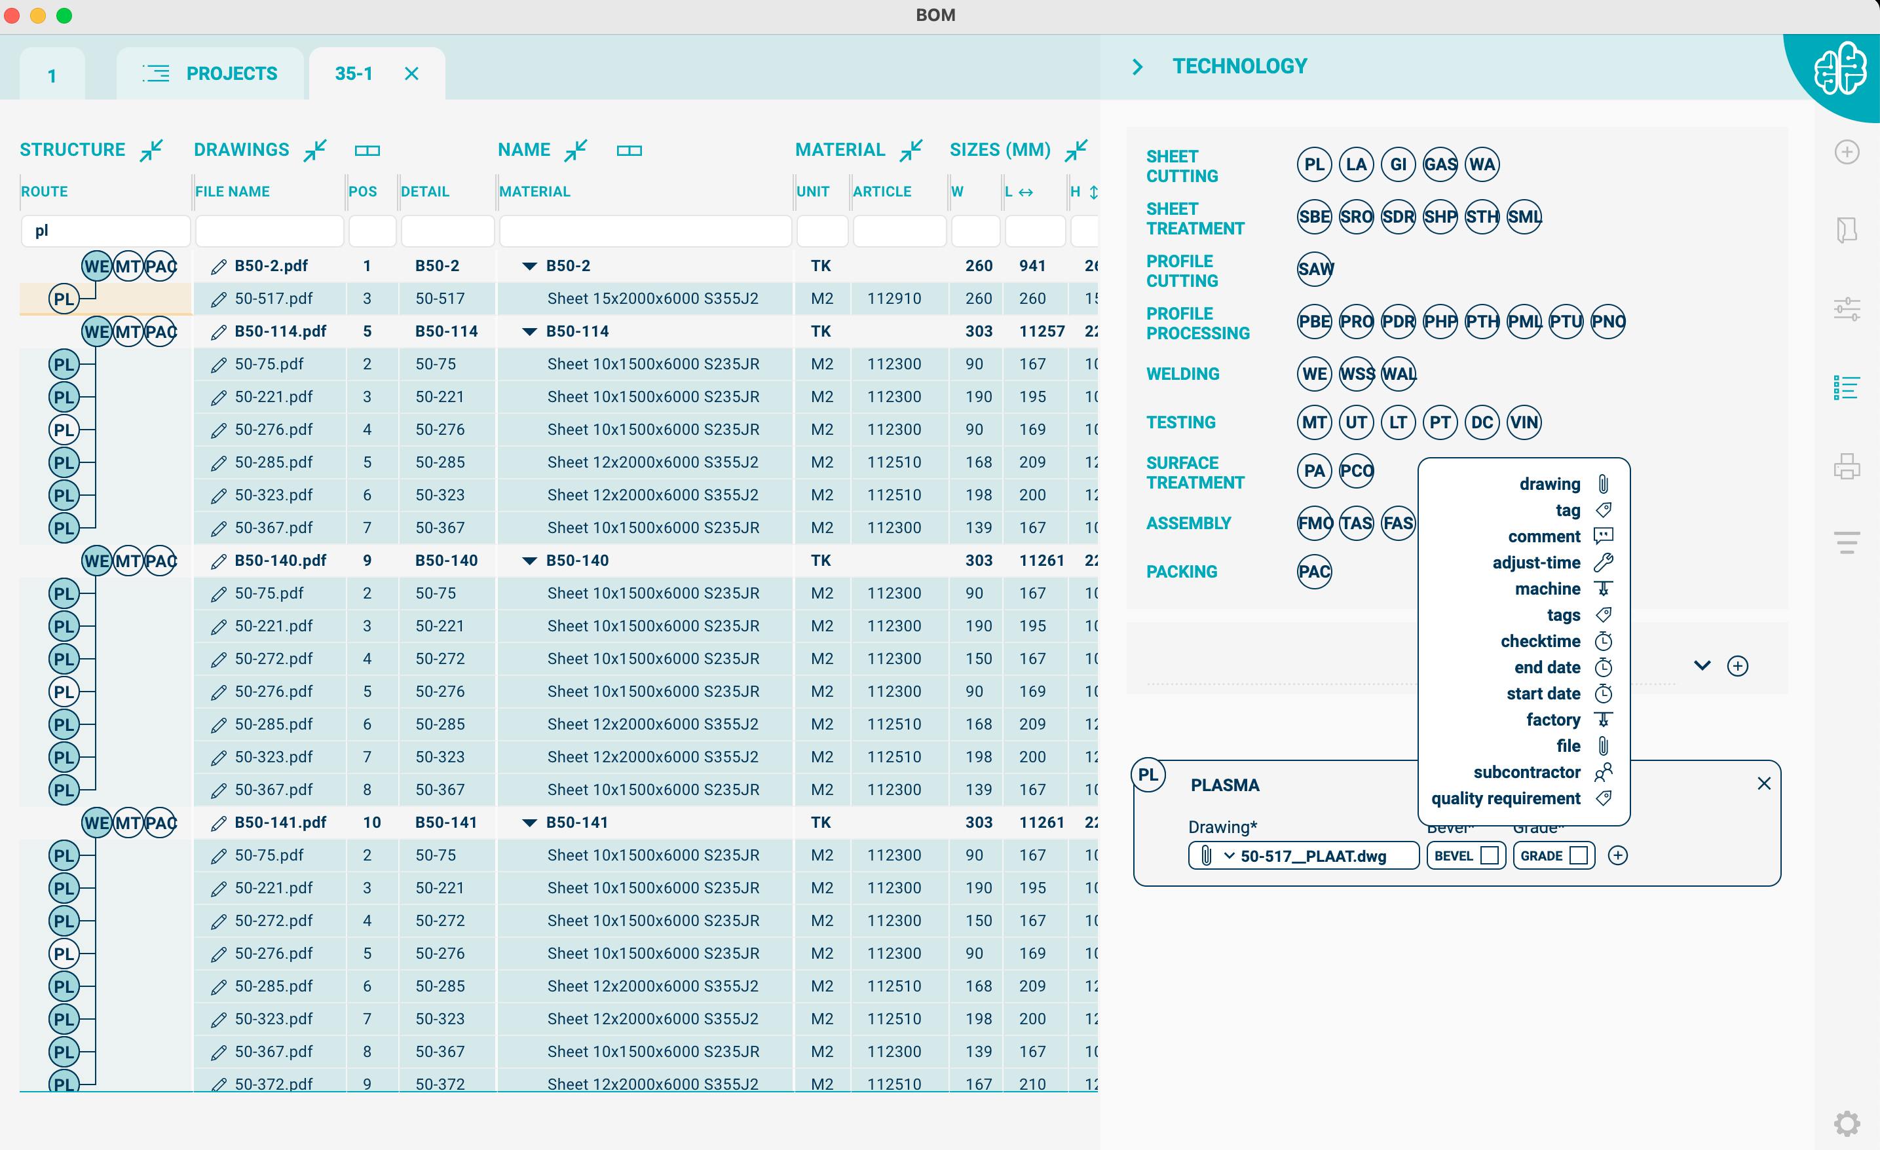Click the UNIT column header
Screen dimensions: 1880x1150
tap(812, 192)
